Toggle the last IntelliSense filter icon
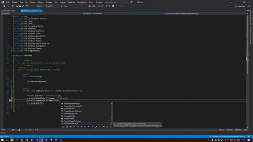The width and height of the screenshot is (253, 142). click(111, 127)
